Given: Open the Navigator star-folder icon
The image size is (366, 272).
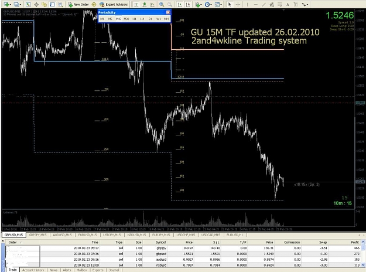Looking at the screenshot, I should tap(44, 5).
